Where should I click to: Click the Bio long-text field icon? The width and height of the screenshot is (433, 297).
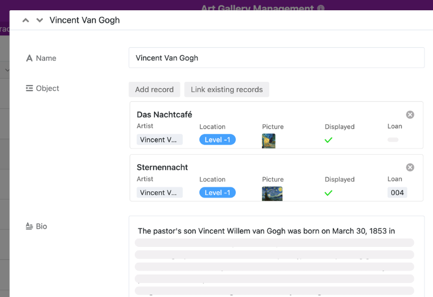(x=29, y=226)
